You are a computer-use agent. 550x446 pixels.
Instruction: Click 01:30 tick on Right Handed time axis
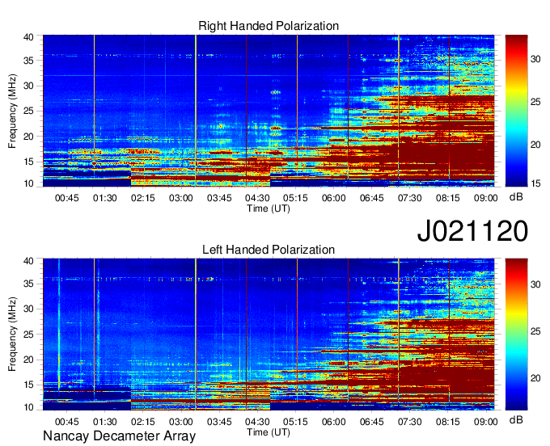[x=105, y=198]
